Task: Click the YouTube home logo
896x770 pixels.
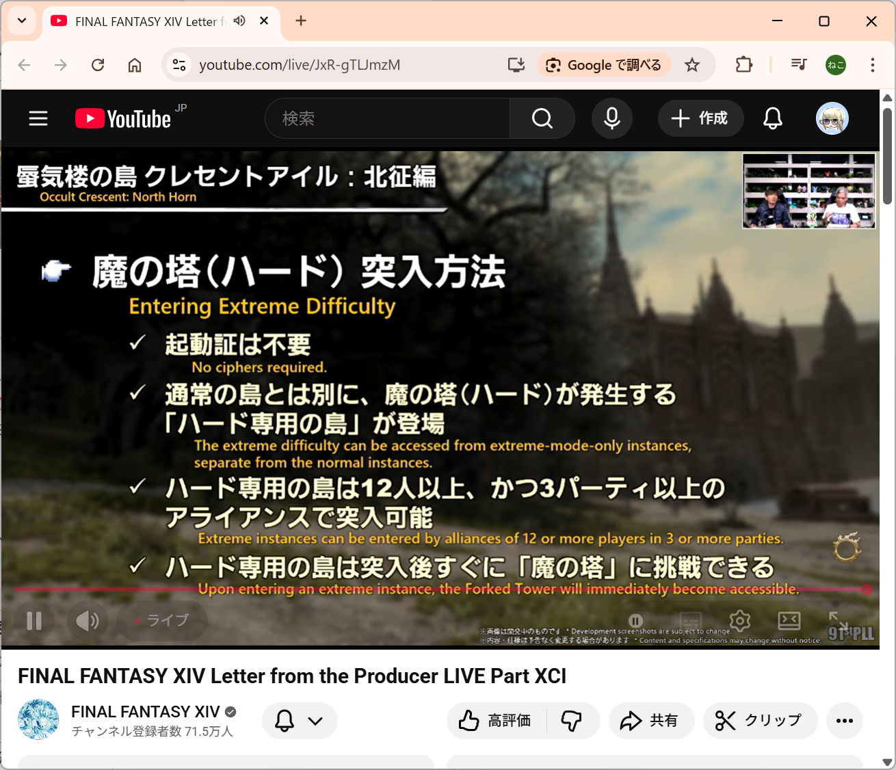Action: coord(124,119)
